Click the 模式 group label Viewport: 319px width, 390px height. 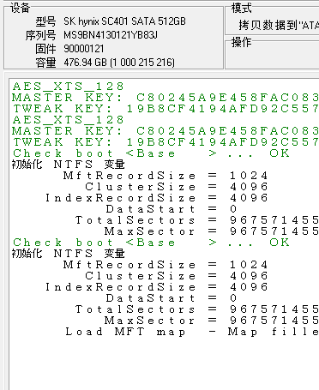tap(242, 8)
